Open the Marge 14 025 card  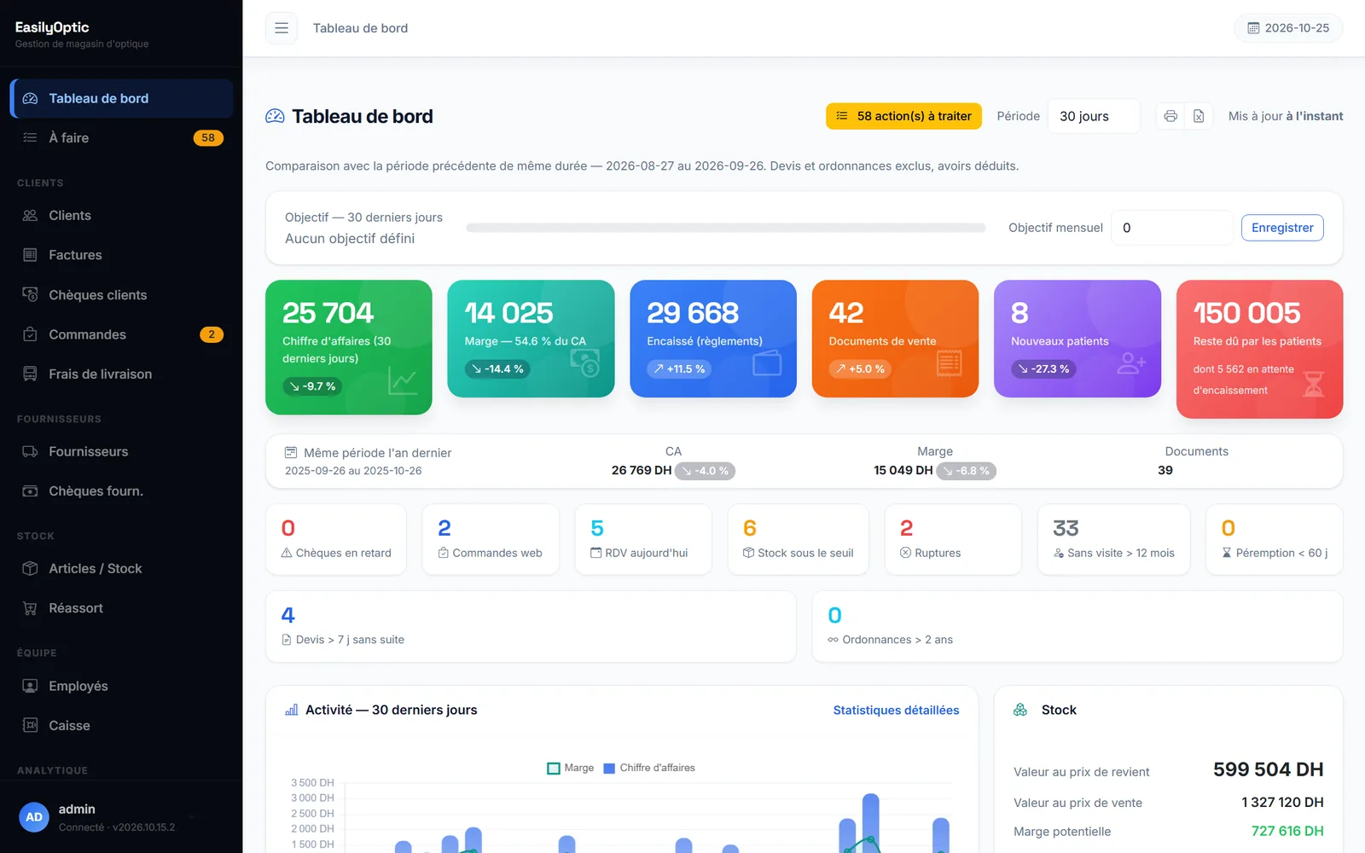click(531, 339)
